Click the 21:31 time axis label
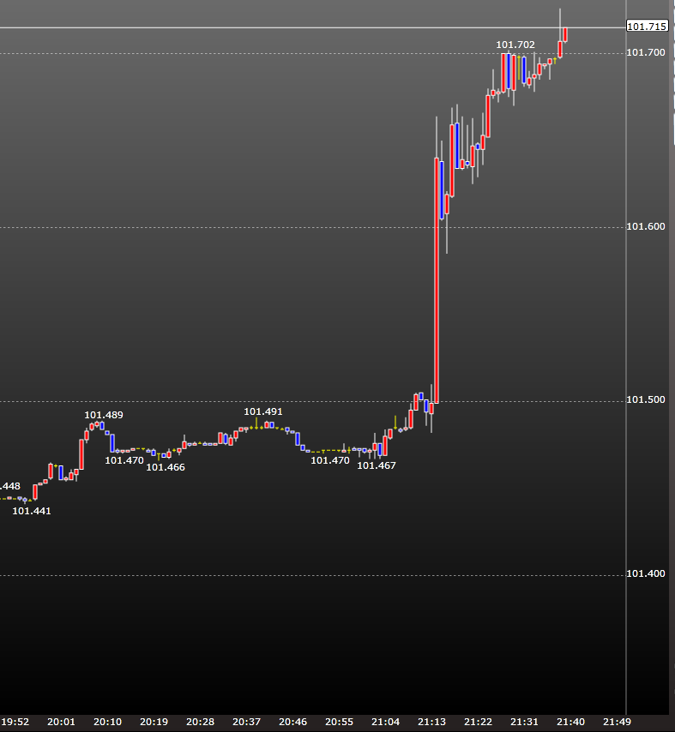 [524, 722]
